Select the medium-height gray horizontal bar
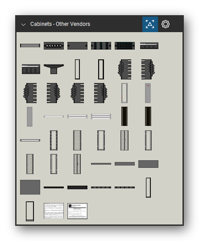 pos(124,164)
